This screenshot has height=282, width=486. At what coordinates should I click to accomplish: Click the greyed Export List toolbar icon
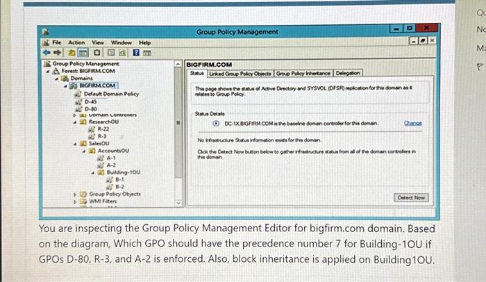click(111, 53)
